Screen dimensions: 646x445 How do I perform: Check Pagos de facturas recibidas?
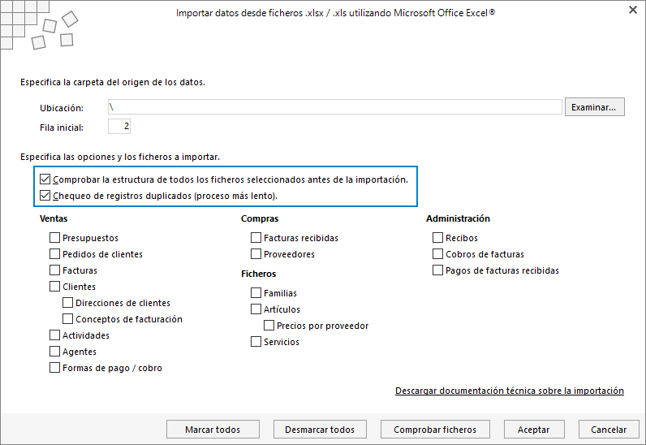(x=437, y=270)
